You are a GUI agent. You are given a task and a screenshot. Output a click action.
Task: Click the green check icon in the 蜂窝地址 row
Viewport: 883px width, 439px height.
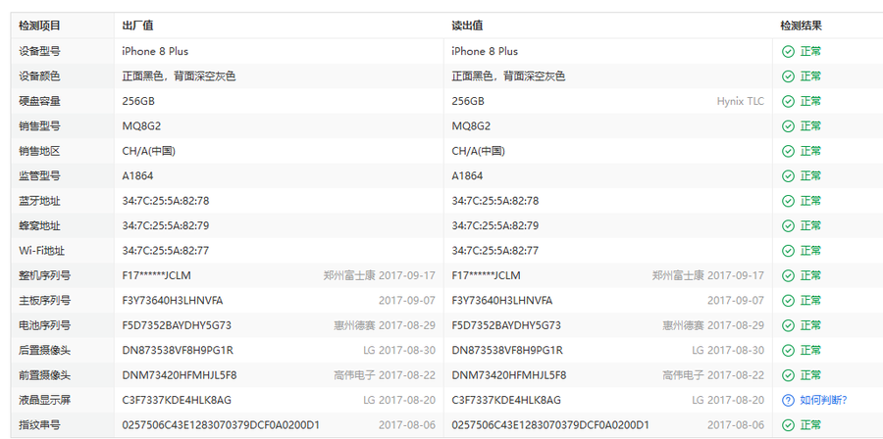[788, 226]
